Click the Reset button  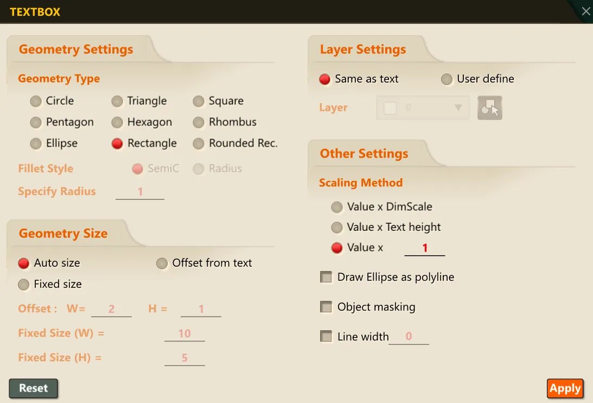tap(33, 388)
